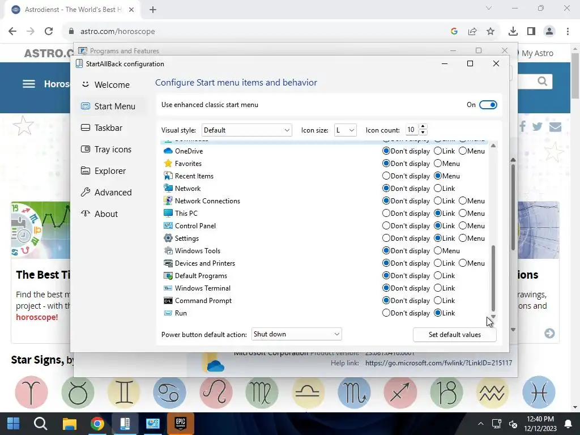This screenshot has width=580, height=435.
Task: Open Chrome three-dot menu
Action: [568, 32]
